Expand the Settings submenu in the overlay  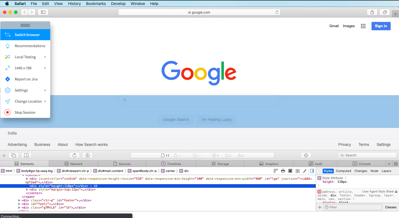coord(25,90)
